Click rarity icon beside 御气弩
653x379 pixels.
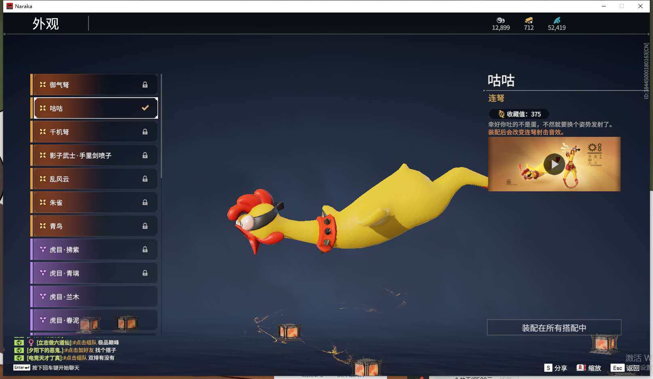coord(43,84)
